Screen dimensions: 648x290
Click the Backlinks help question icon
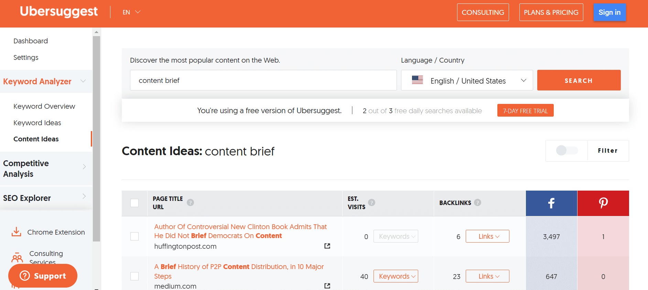[x=477, y=203]
